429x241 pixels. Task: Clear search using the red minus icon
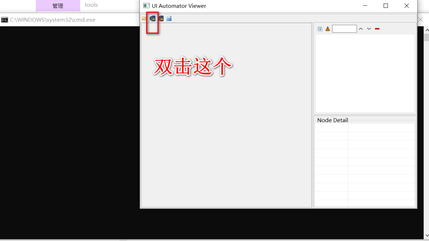point(377,29)
